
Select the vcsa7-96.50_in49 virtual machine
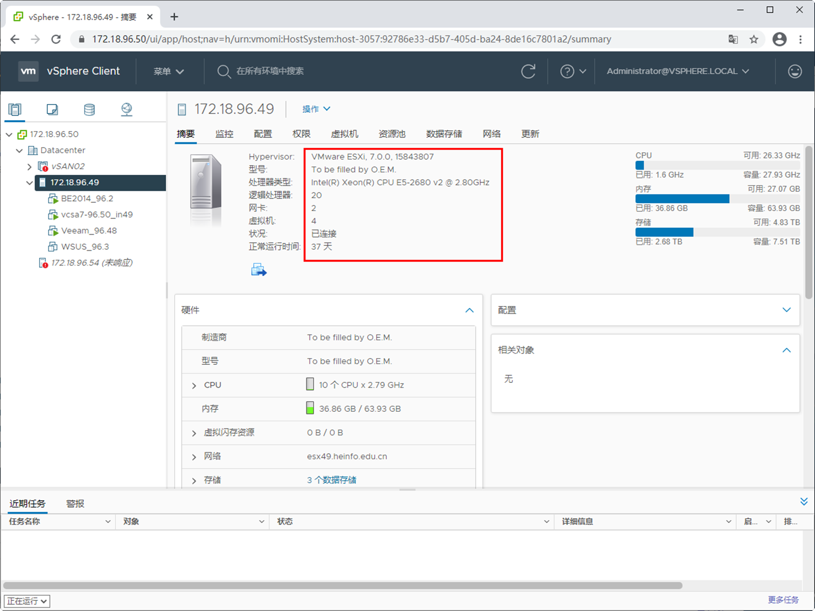pos(97,214)
